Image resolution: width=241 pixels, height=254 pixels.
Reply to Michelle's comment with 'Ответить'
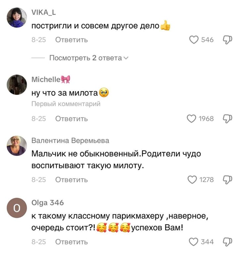coord(72,119)
